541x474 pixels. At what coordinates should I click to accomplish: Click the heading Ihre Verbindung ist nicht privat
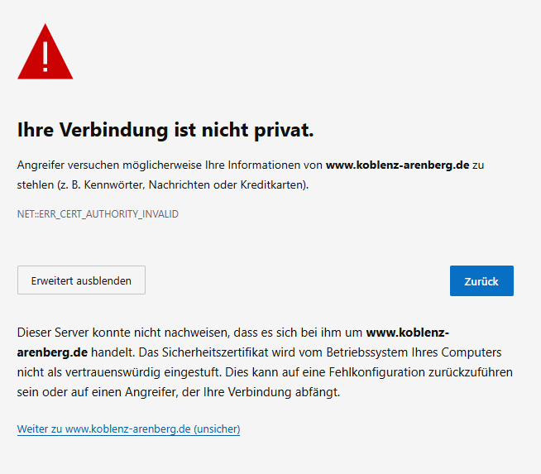(x=165, y=130)
